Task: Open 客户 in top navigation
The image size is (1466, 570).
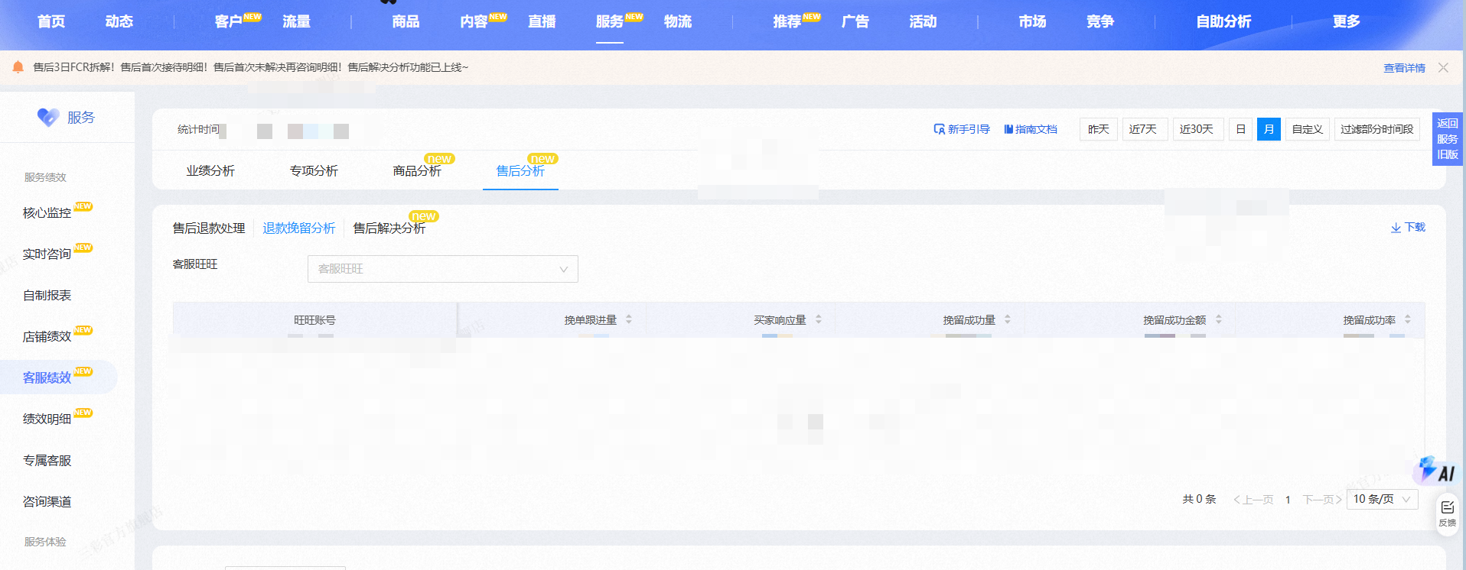Action: click(x=229, y=21)
